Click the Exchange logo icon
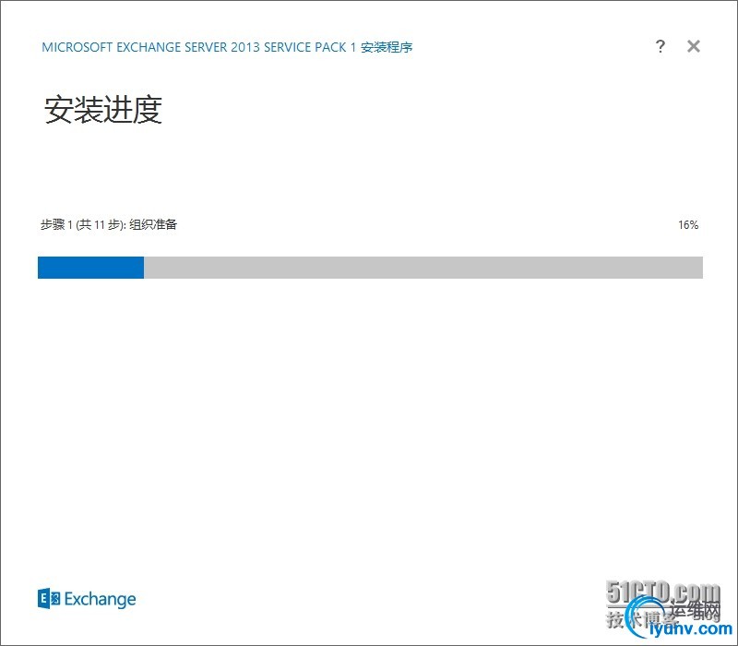The height and width of the screenshot is (646, 738). click(x=49, y=598)
